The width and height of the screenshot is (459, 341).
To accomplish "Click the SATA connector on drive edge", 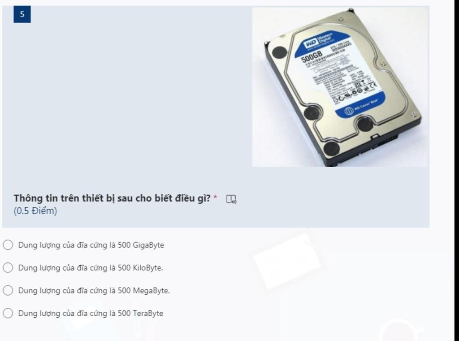I will click(387, 141).
